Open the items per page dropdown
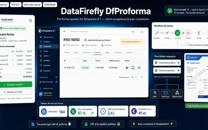Image resolution: width=208 pixels, height=130 pixels. 134,77
